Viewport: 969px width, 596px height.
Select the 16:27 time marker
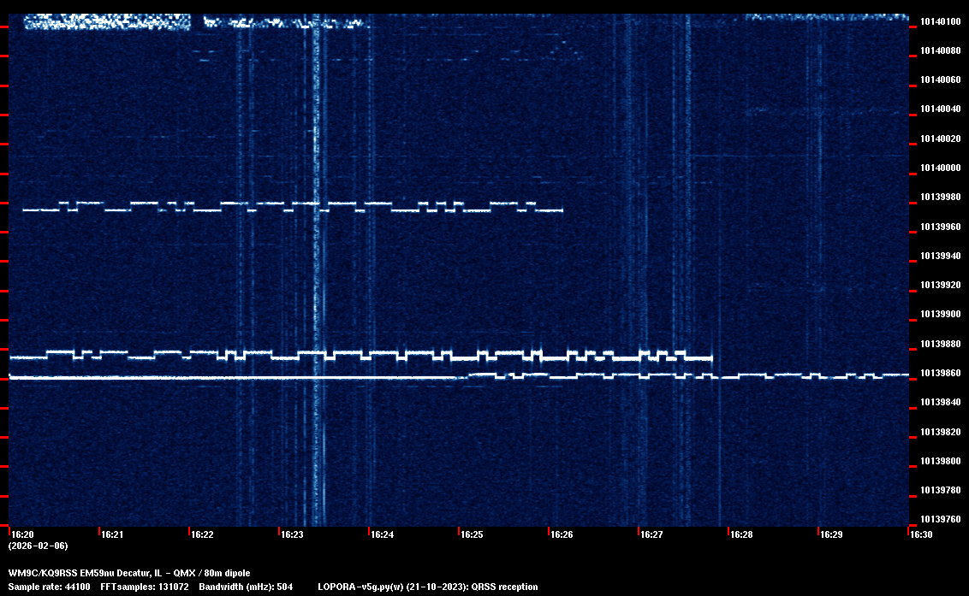[651, 534]
